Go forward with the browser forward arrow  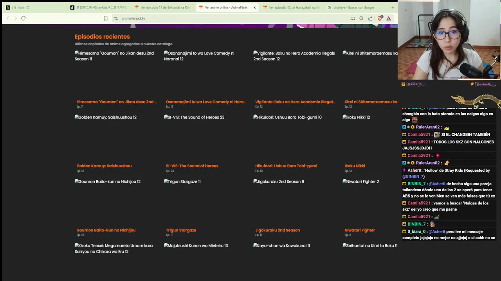point(16,18)
